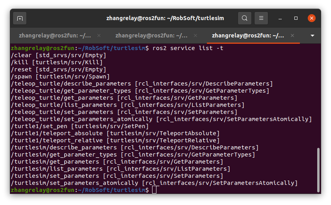This screenshot has height=205, width=331.
Task: Open the tab list dropdown arrow
Action: point(312,36)
